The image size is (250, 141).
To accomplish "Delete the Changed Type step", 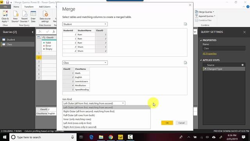I will [205, 69].
